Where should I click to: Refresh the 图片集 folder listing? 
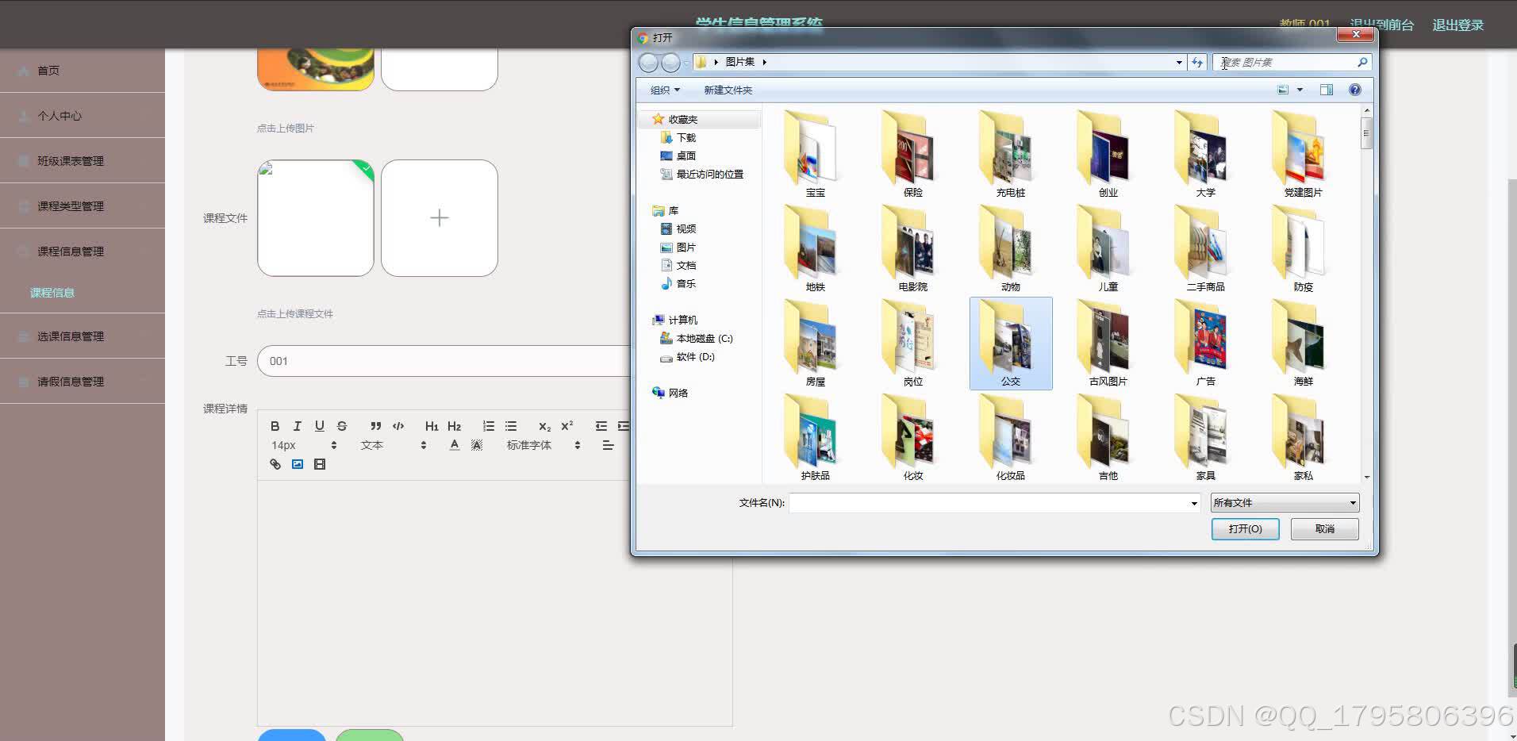(x=1197, y=62)
